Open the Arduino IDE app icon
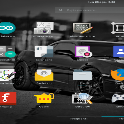The width and height of the screenshot is (124, 124). 7,28
